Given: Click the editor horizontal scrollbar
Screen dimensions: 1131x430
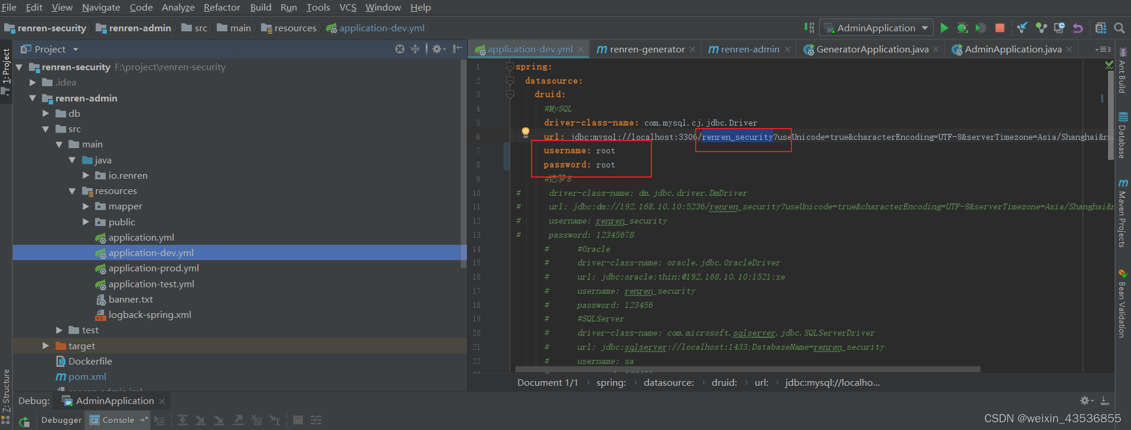Looking at the screenshot, I should [748, 369].
